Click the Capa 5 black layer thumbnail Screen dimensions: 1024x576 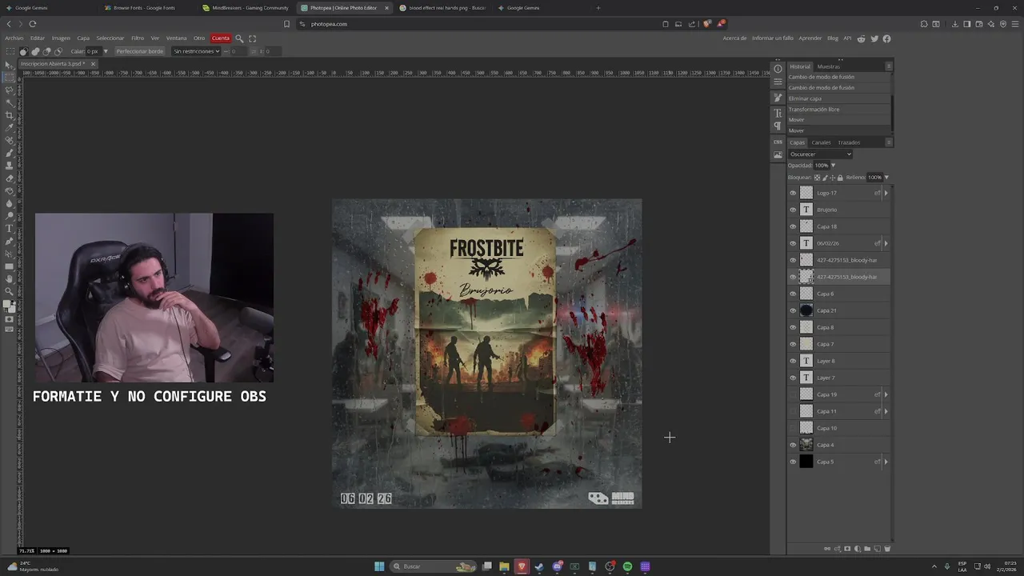[x=806, y=462]
